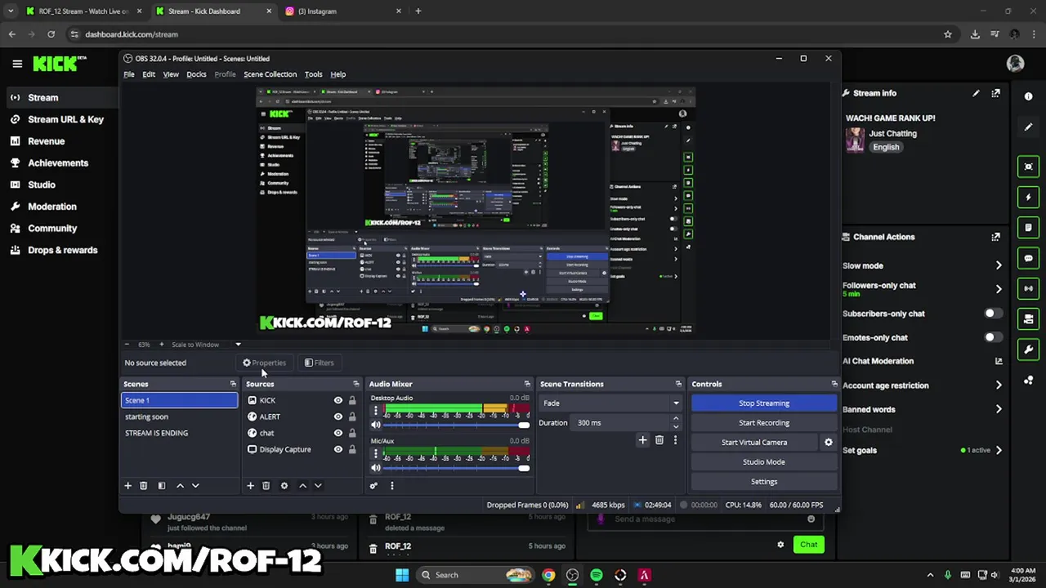Pop out Kick Channel Actions panel

[x=995, y=237]
